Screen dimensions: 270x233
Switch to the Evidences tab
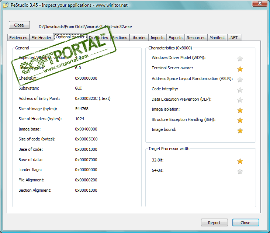pos(18,38)
